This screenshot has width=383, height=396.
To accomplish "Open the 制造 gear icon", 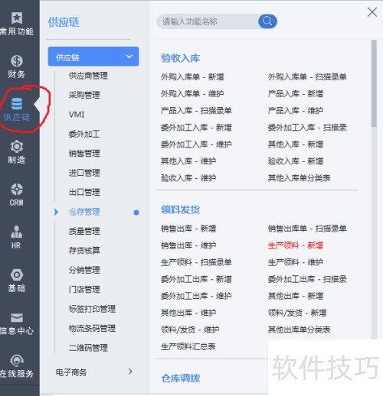I will click(x=17, y=146).
